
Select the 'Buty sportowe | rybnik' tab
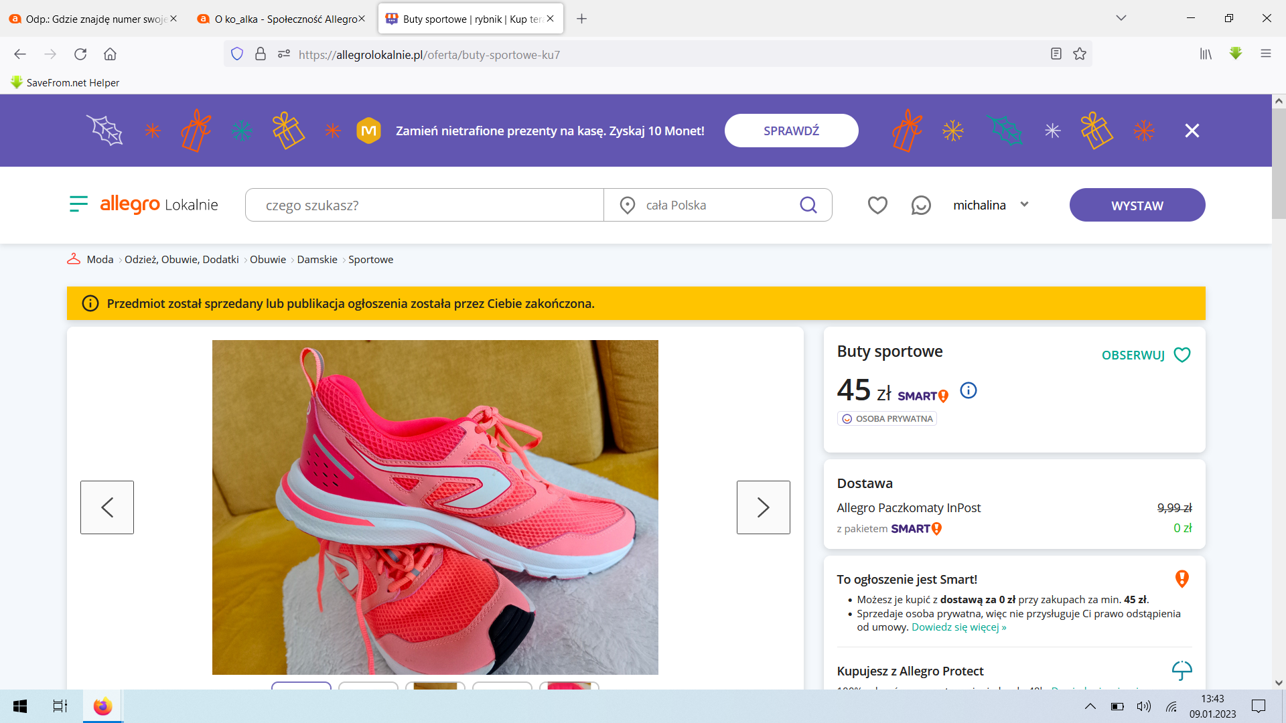tap(471, 19)
